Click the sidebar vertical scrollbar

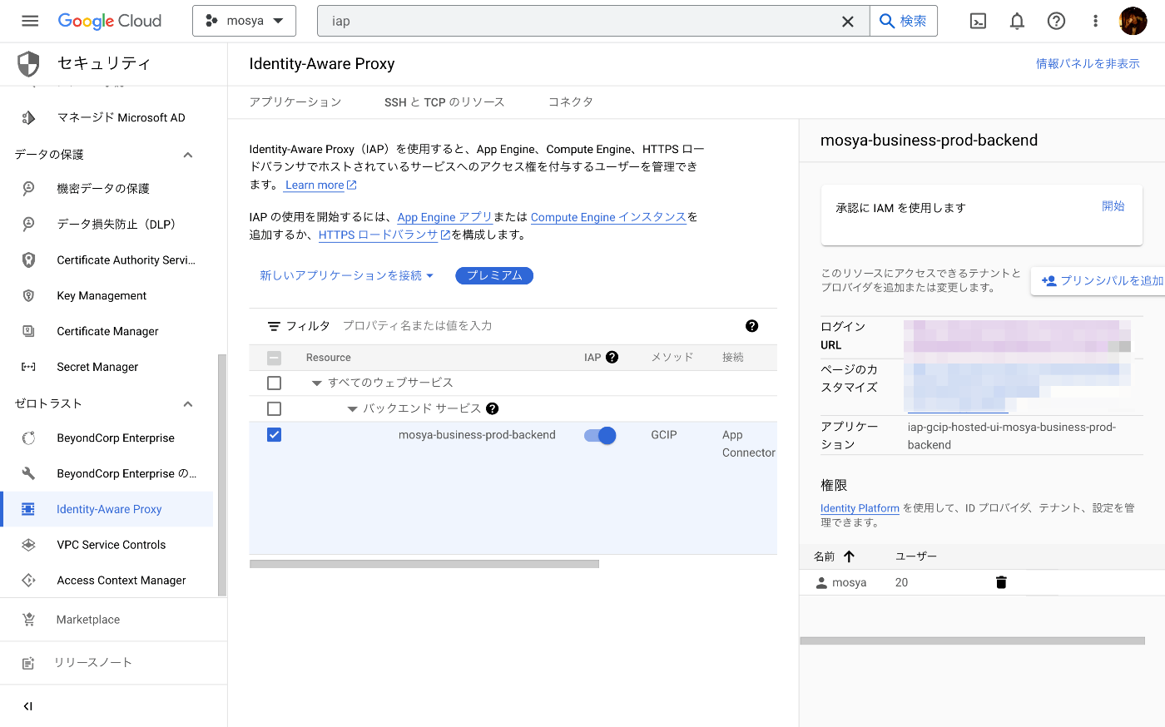(221, 474)
